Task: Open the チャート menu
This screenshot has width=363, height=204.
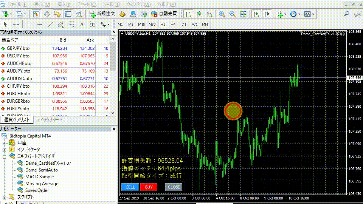Action: tap(87, 4)
